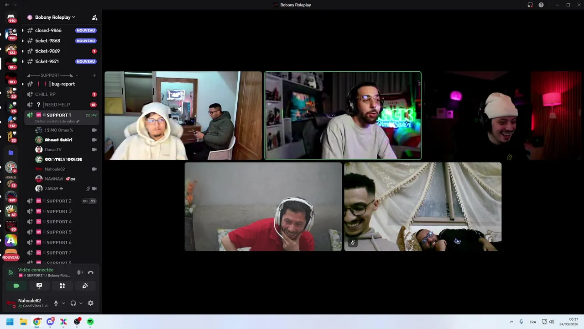Open Bobony Roleplay server menu dropdown
The width and height of the screenshot is (584, 329).
click(x=55, y=17)
